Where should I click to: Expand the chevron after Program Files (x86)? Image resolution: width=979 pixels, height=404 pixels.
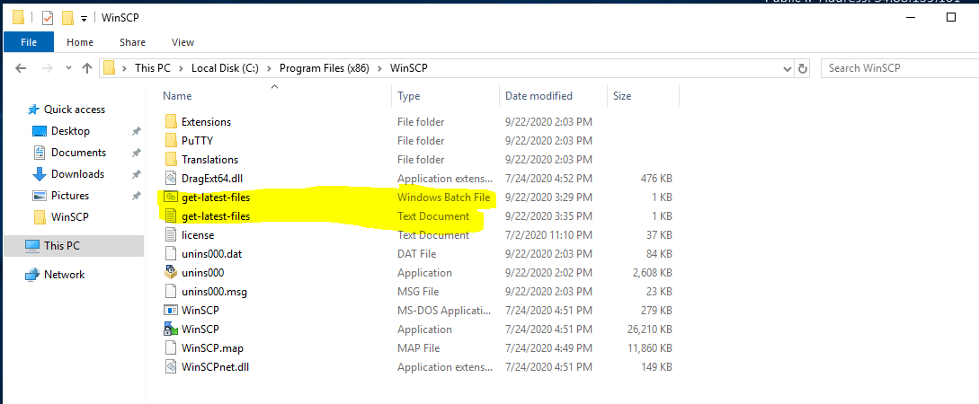(x=379, y=68)
